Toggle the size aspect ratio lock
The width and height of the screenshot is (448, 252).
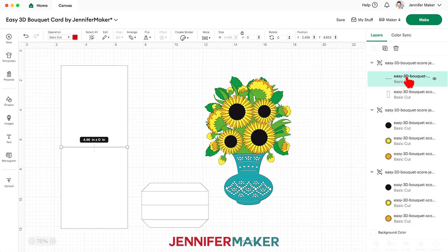pyautogui.click(x=242, y=33)
